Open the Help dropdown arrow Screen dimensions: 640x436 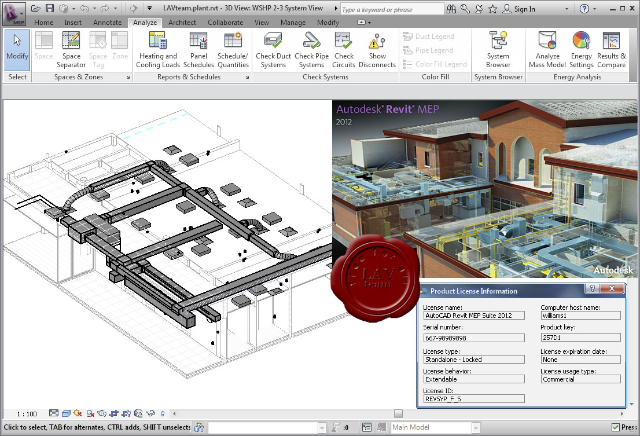click(594, 9)
